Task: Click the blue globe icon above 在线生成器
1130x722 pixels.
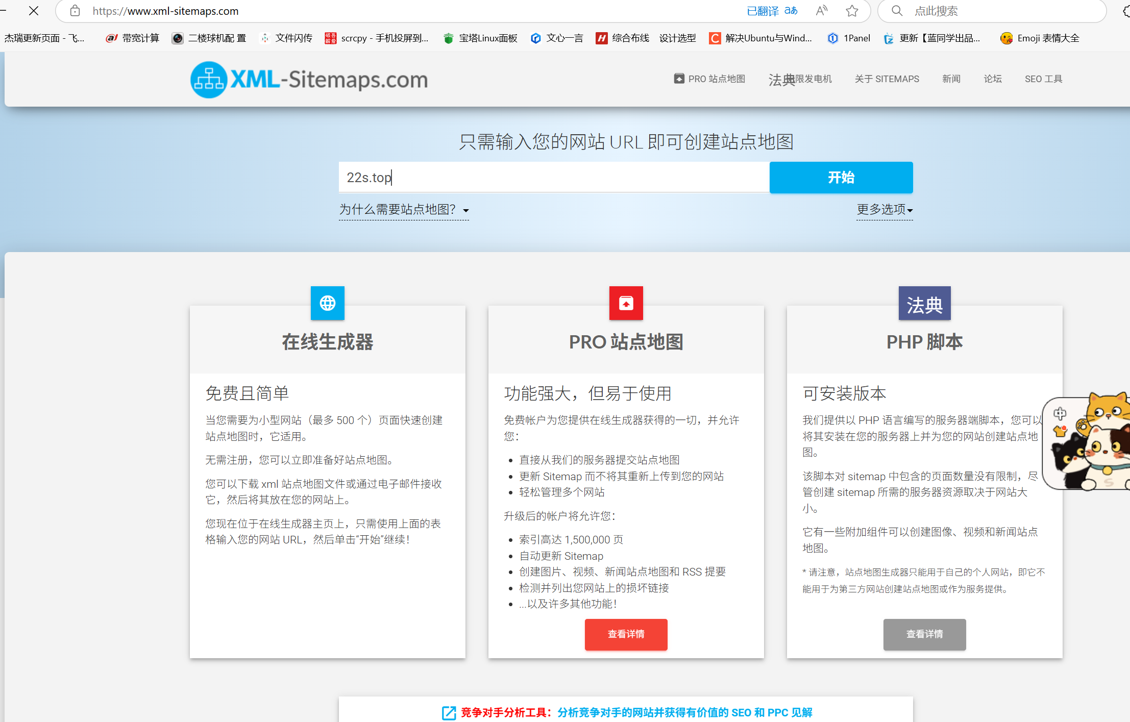Action: pyautogui.click(x=328, y=303)
